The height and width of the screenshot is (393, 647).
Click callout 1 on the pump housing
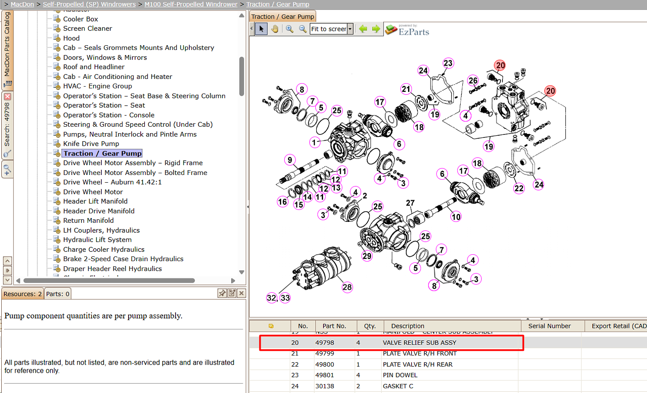(x=314, y=142)
